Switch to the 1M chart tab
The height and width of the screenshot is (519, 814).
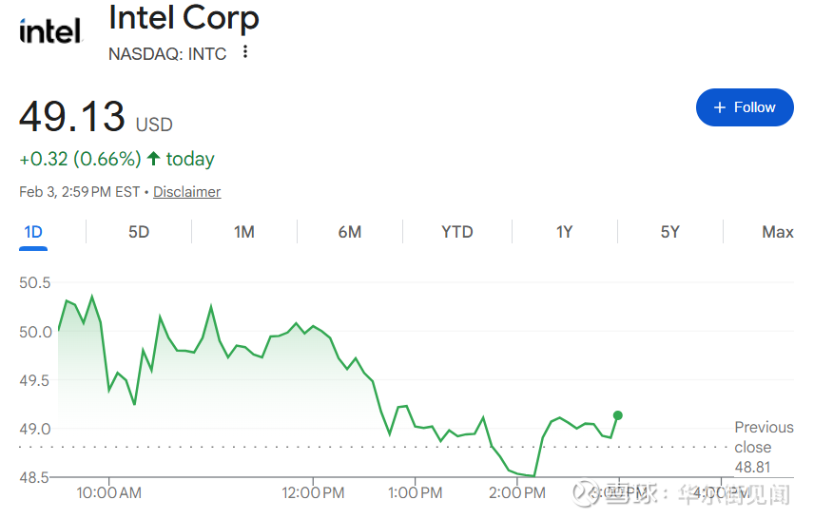244,232
